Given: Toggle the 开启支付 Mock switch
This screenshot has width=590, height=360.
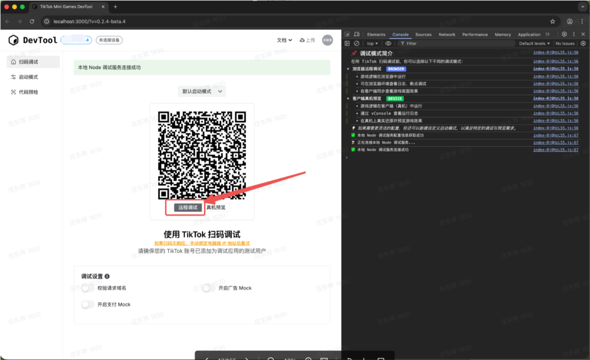Looking at the screenshot, I should (x=87, y=304).
